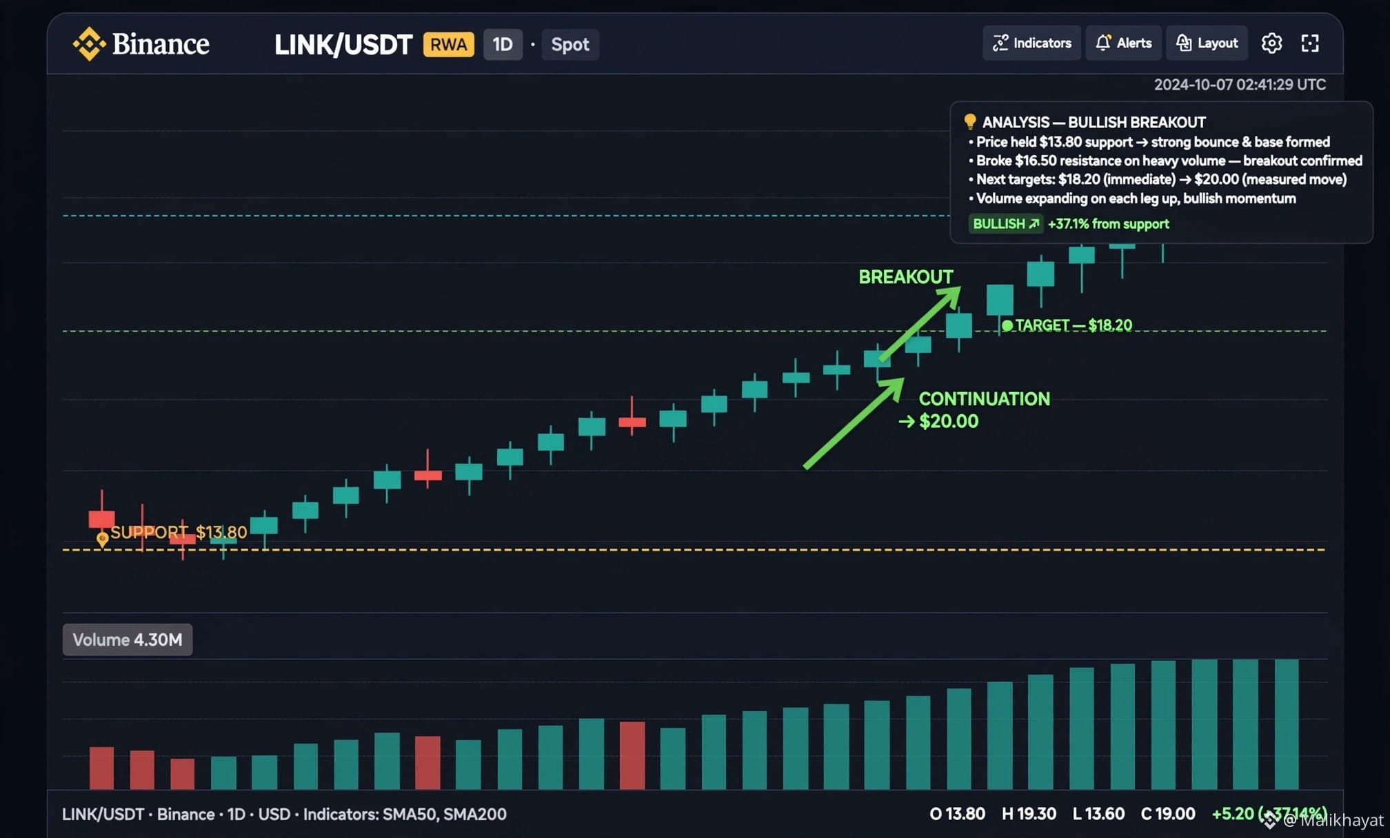Viewport: 1390px width, 838px height.
Task: Toggle fullscreen chart view
Action: pos(1310,43)
